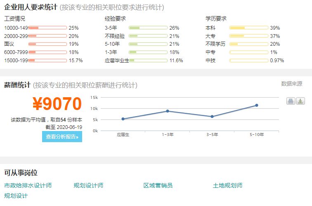Image resolution: width=312 pixels, height=206 pixels.
Task: Click the 10000-149 salary bar at 25%
Action: (47, 28)
